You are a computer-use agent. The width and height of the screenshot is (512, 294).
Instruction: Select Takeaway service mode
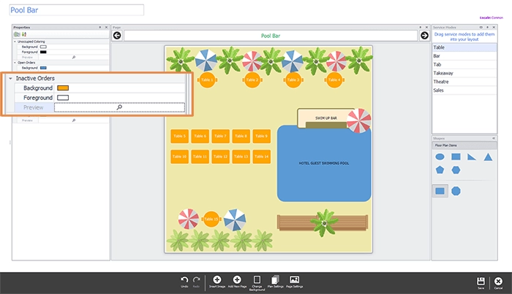pos(464,73)
